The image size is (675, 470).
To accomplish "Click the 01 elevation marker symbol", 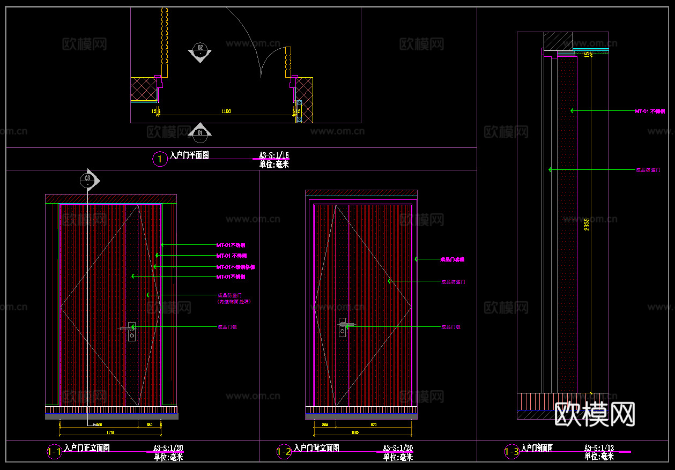I will pos(200,131).
